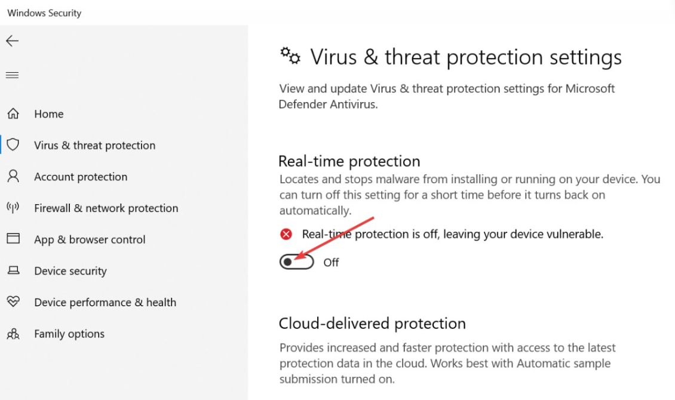Select the shield icon for Virus & threat protection
Viewport: 675px width, 400px height.
[x=13, y=145]
